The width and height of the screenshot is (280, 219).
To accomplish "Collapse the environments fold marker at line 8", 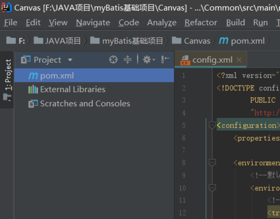I will click(x=212, y=163).
